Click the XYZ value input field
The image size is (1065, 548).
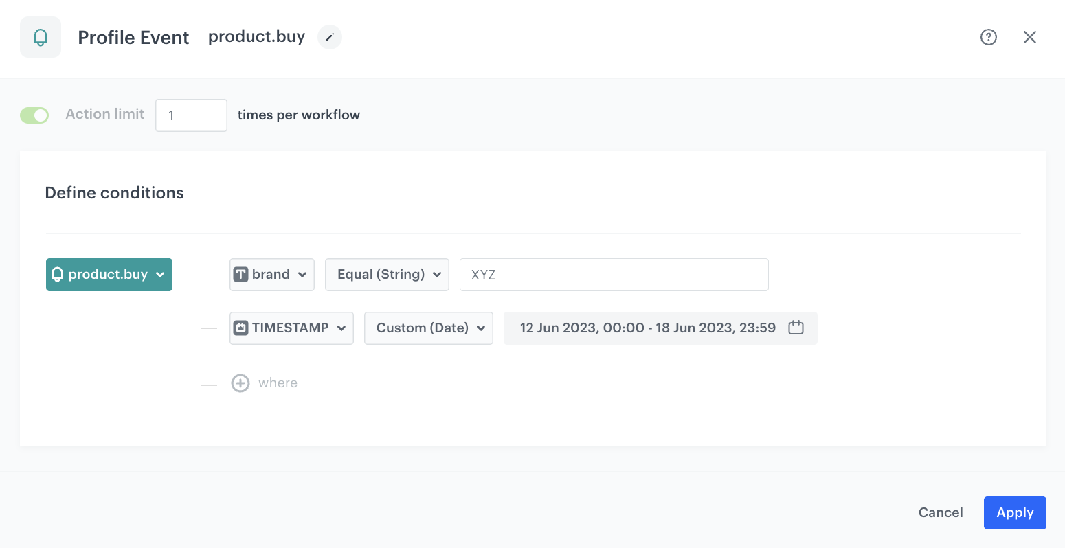614,275
